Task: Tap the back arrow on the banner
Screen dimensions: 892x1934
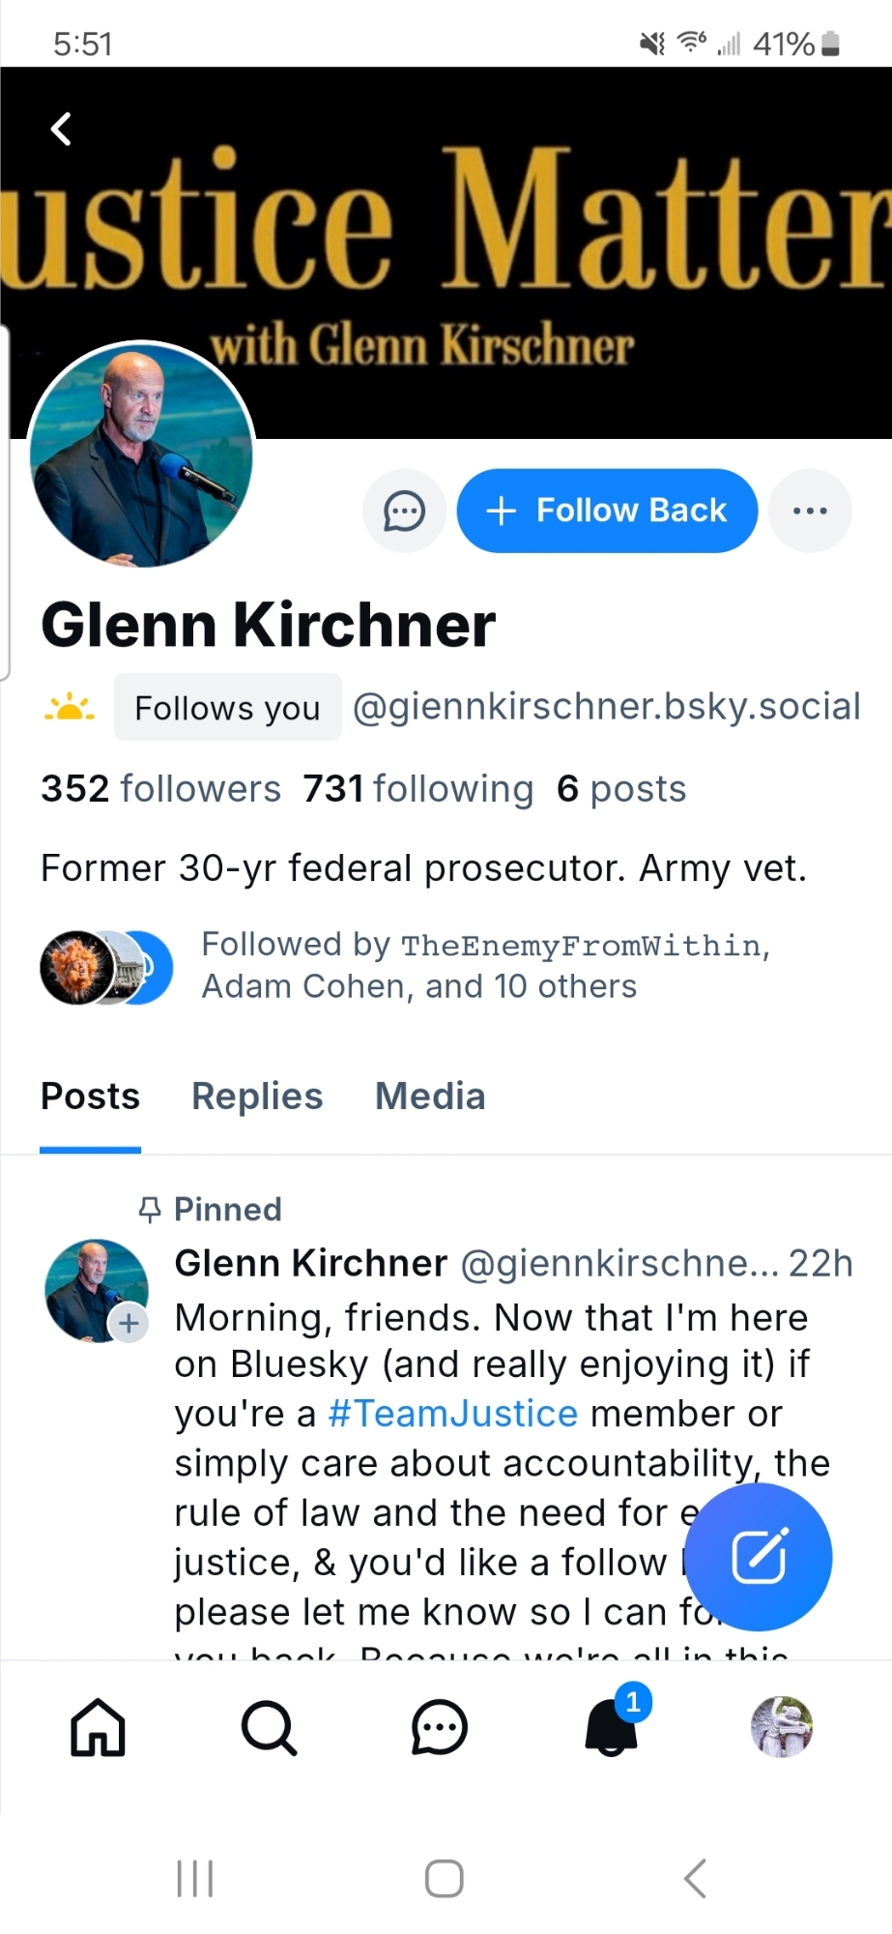Action: click(62, 129)
